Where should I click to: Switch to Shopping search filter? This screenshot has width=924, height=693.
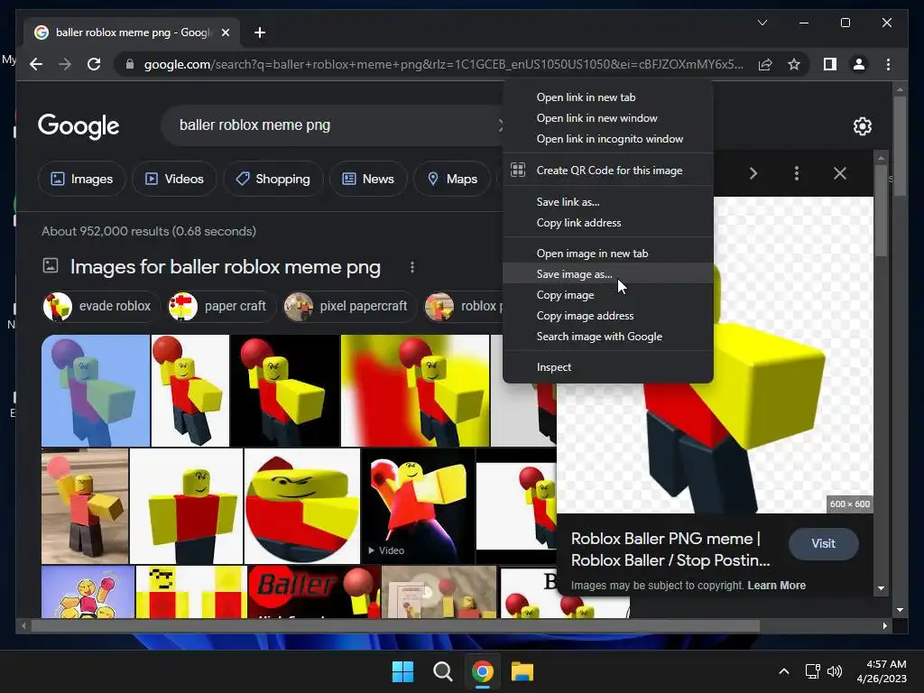tap(273, 179)
